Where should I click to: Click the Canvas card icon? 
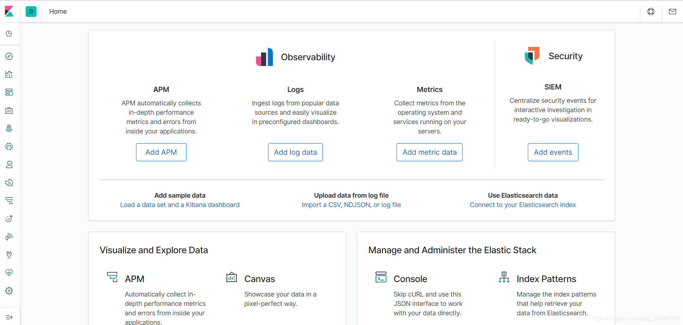coord(232,277)
